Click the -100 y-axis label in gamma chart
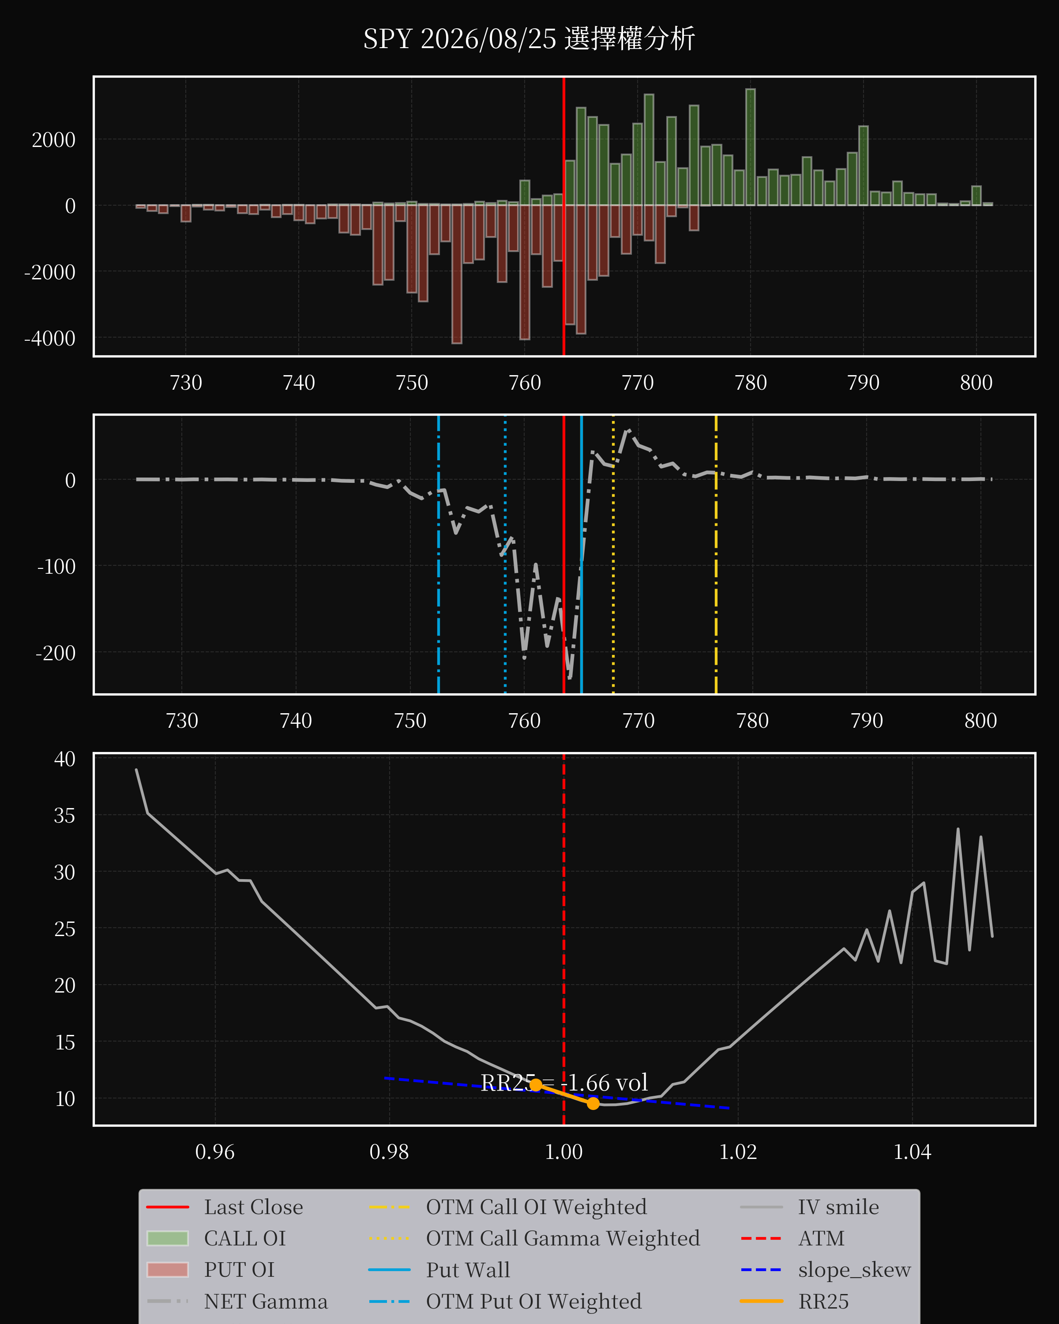 pos(56,566)
